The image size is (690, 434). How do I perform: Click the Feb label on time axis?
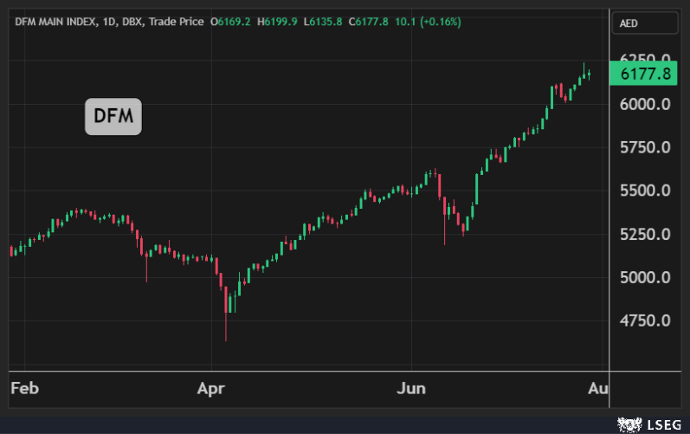coord(25,388)
